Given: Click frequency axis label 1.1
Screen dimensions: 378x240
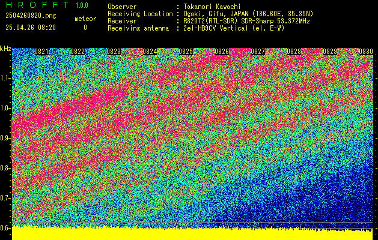Looking at the screenshot, I should tap(4, 78).
